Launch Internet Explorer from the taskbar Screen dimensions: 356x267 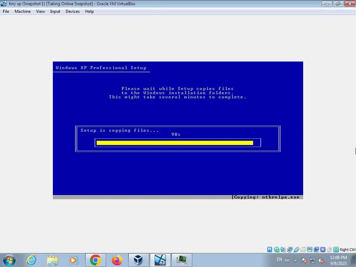pos(31,260)
